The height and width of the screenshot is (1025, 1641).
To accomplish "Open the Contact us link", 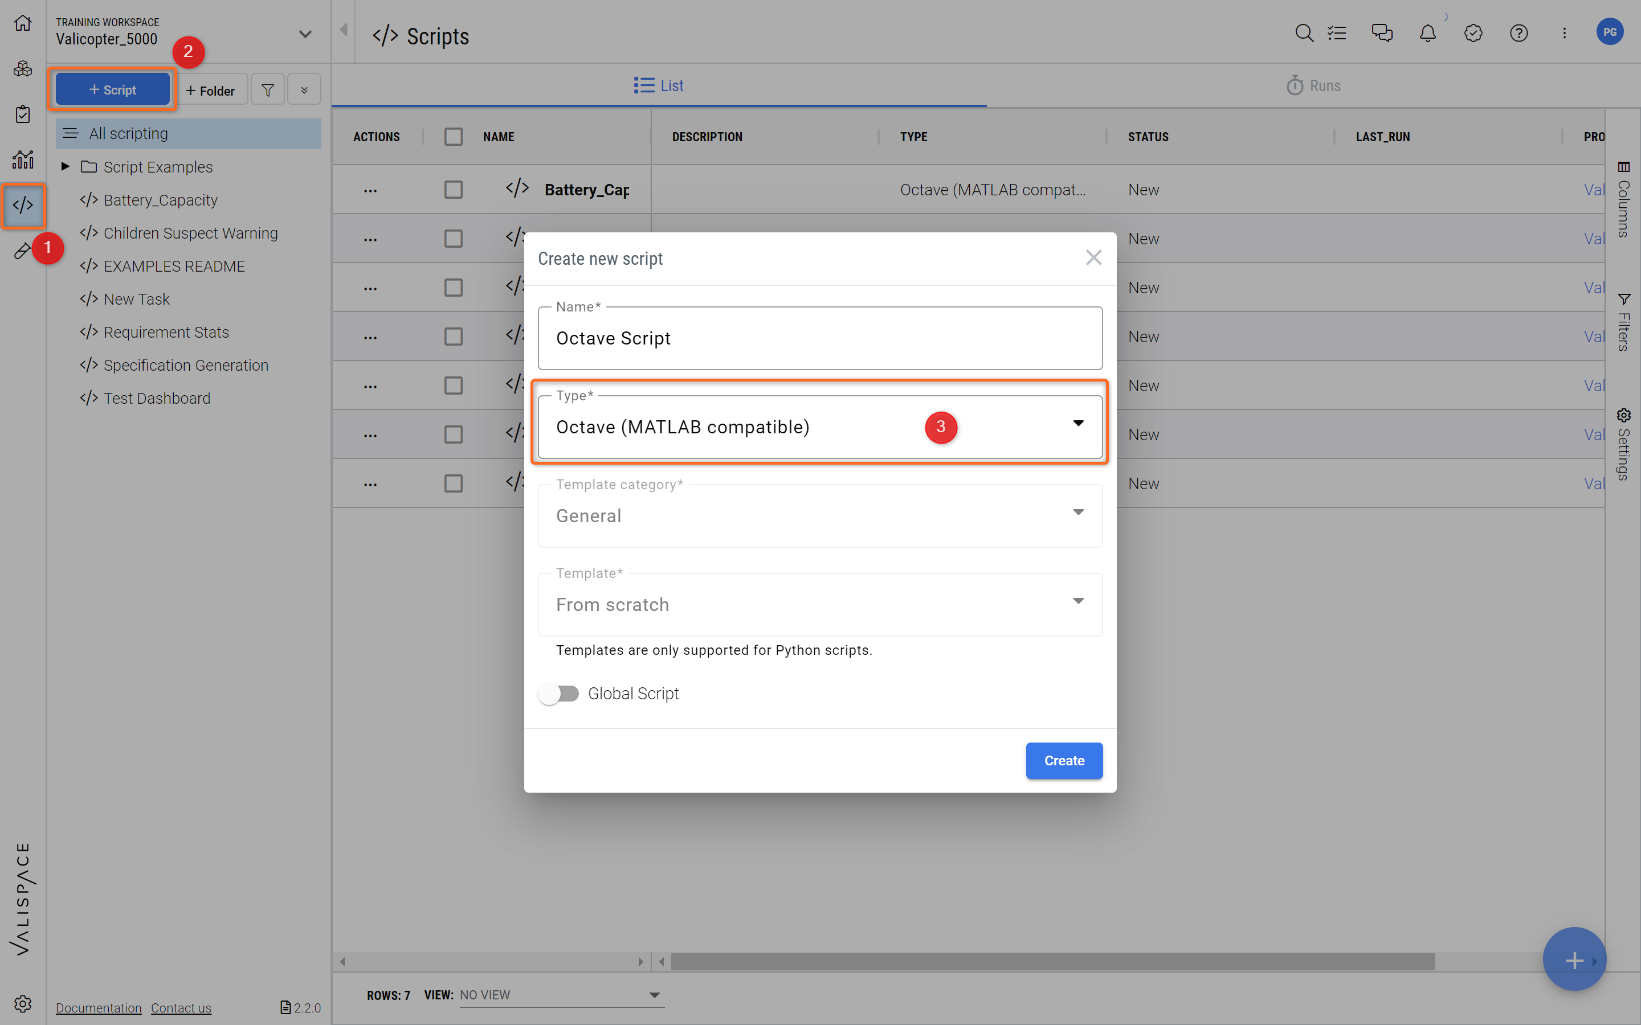I will [x=181, y=1007].
